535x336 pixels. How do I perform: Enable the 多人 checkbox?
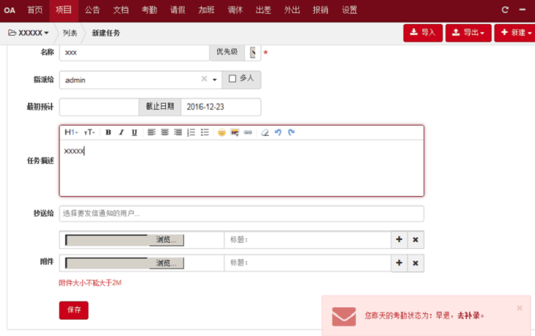coord(233,79)
